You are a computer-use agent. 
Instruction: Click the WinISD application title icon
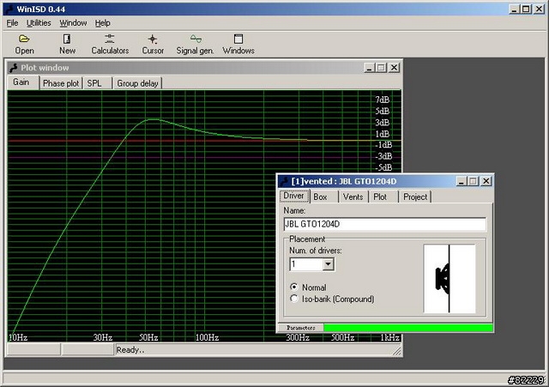point(9,9)
